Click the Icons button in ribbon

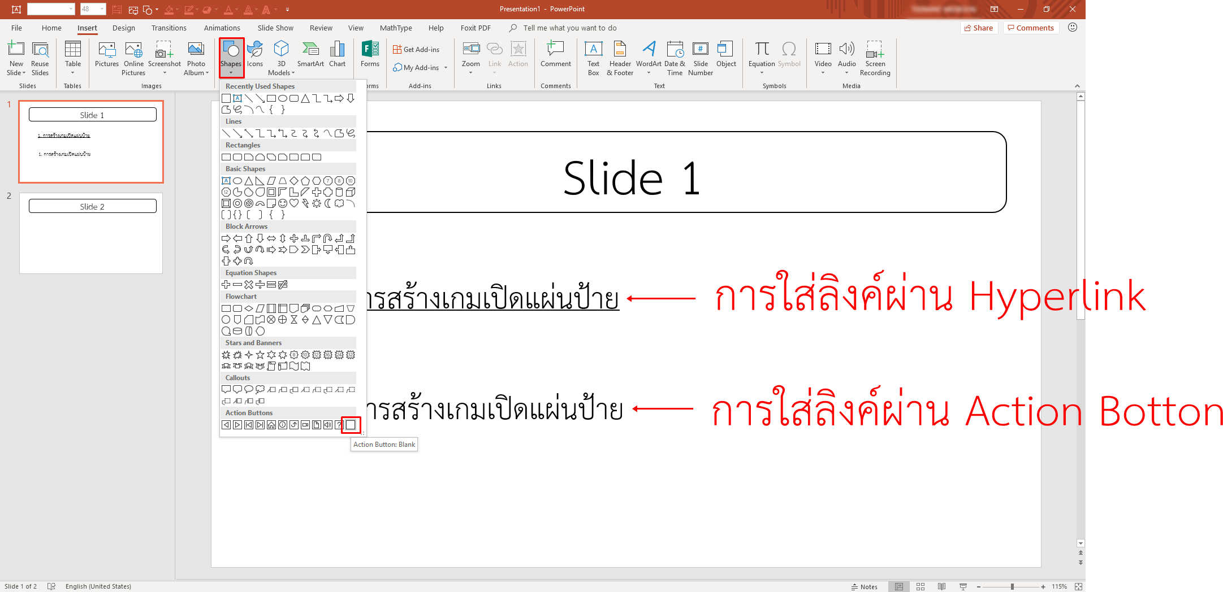click(x=255, y=55)
